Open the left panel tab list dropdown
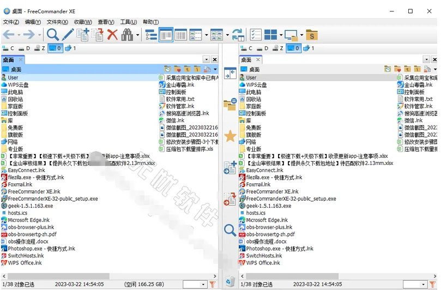 click(207, 59)
